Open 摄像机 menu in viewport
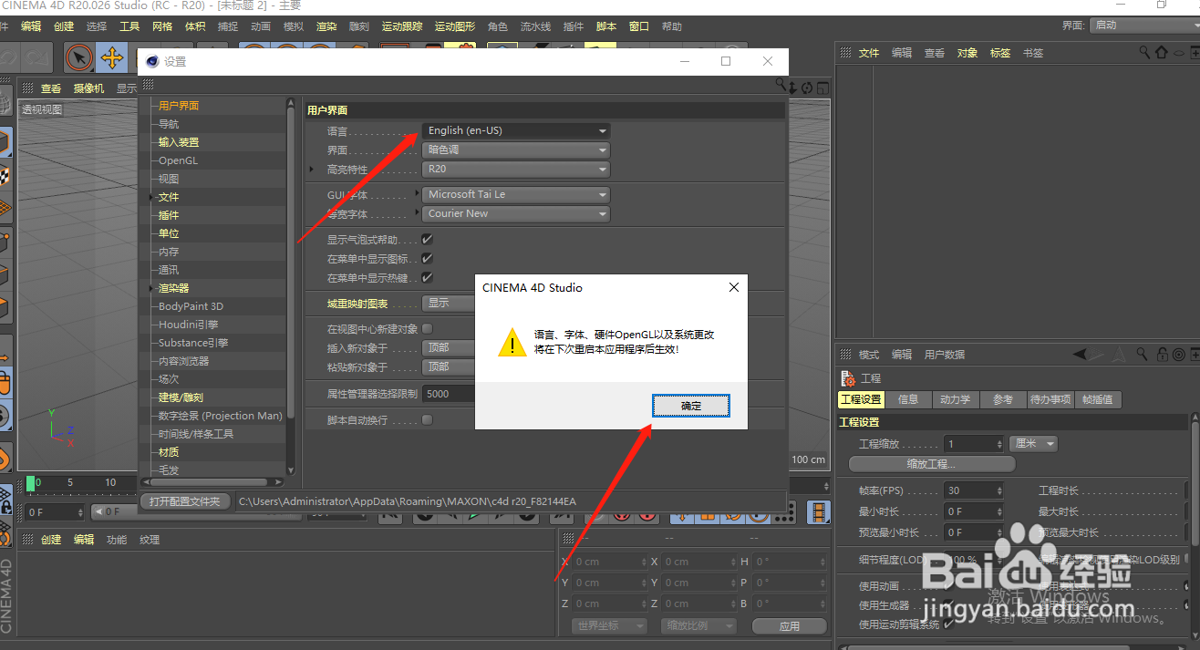 89,88
